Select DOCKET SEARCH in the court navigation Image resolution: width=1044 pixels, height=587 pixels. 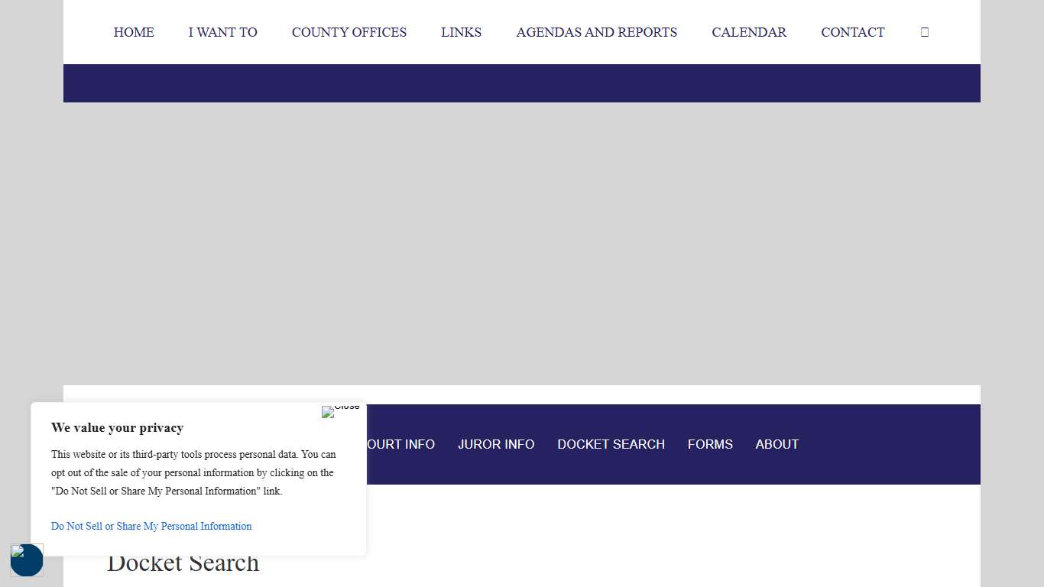611,444
